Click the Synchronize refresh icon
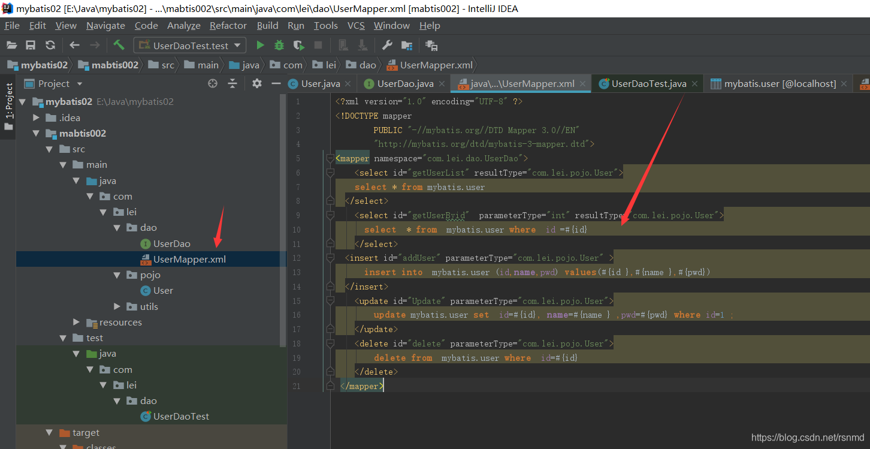The image size is (870, 449). 50,45
